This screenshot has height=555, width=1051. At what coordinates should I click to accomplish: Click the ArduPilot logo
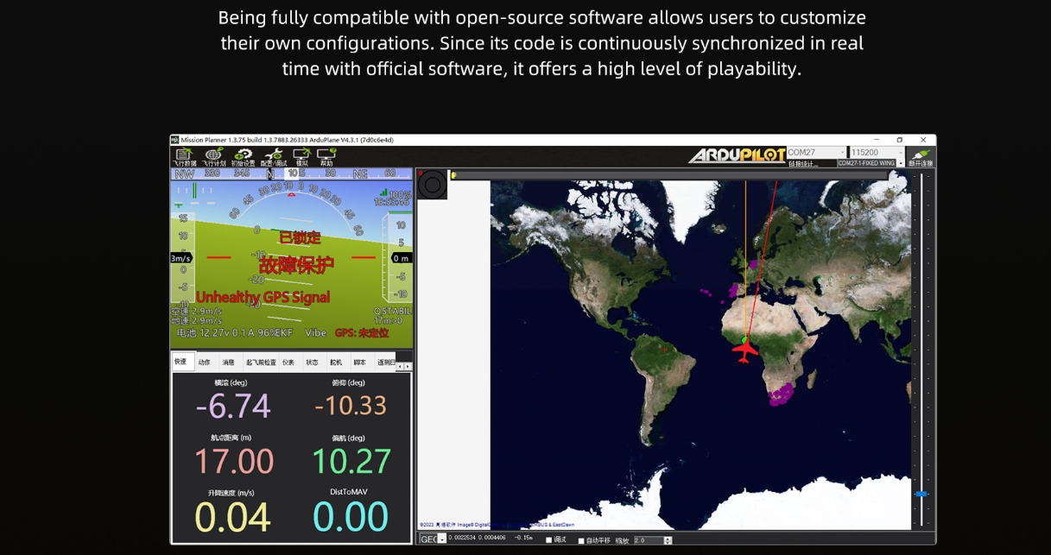737,155
